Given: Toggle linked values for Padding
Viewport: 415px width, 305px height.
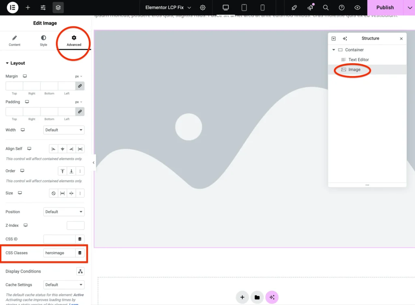Looking at the screenshot, I should tap(80, 111).
